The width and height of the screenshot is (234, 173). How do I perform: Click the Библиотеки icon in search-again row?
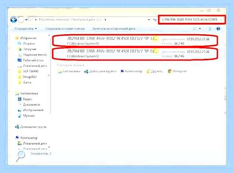coord(60,71)
